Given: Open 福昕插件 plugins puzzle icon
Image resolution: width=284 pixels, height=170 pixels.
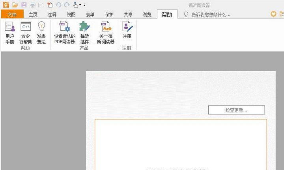Looking at the screenshot, I should point(84,33).
